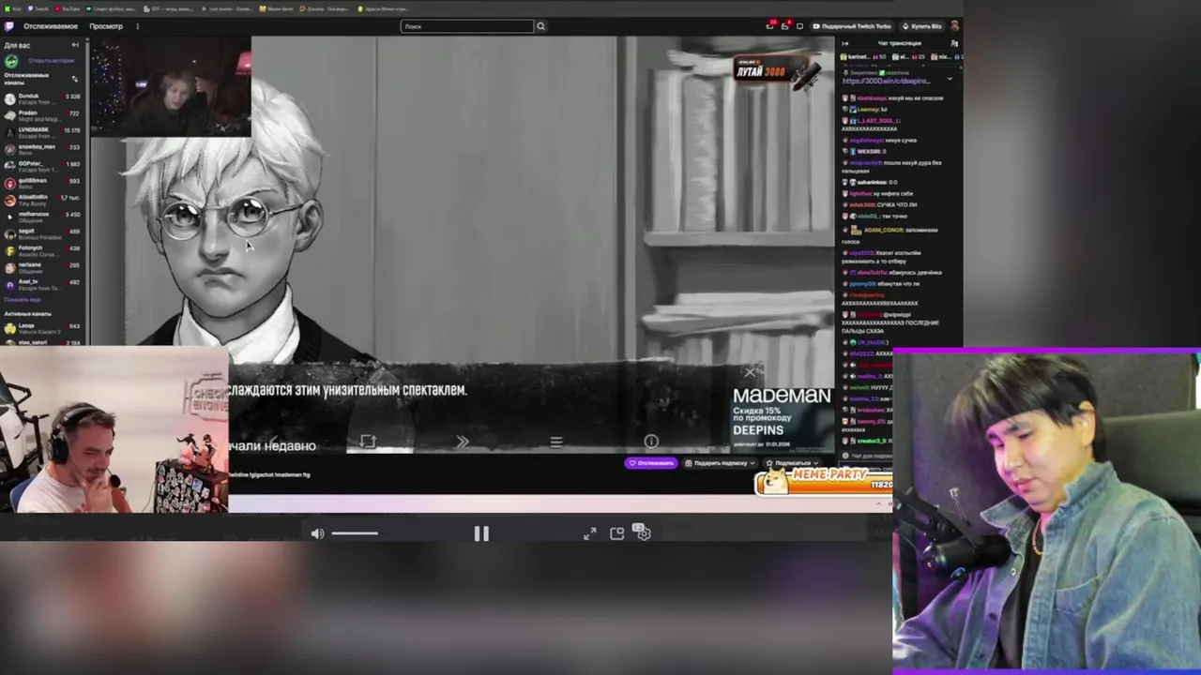Open the Twitch home logo
The height and width of the screenshot is (675, 1201).
9,26
